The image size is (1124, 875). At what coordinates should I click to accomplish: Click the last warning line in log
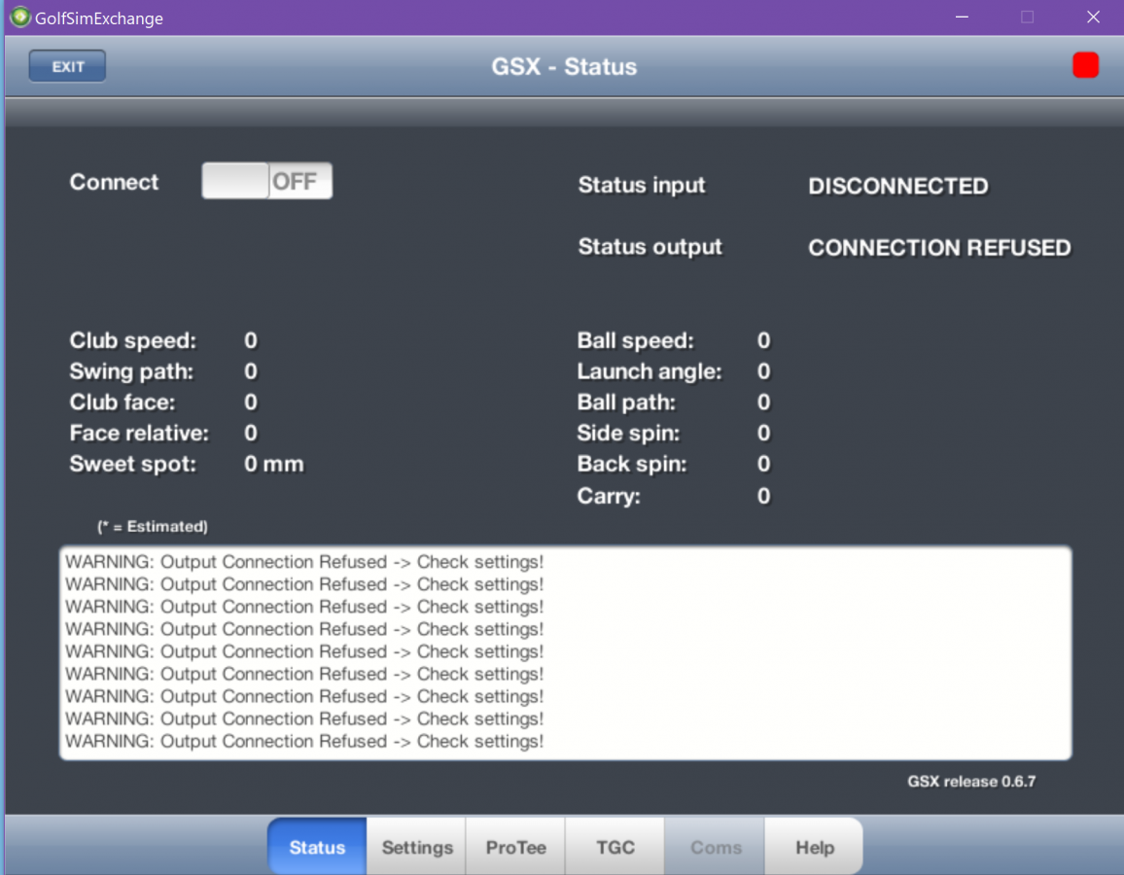(304, 742)
